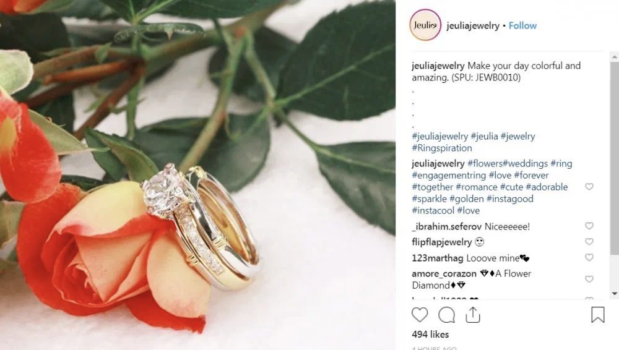619x350 pixels.
Task: Like flipflapjewelry's comment heart
Action: click(x=589, y=242)
